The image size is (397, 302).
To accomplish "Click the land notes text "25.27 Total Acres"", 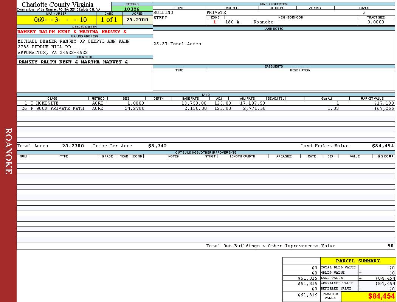I will coord(177,44).
